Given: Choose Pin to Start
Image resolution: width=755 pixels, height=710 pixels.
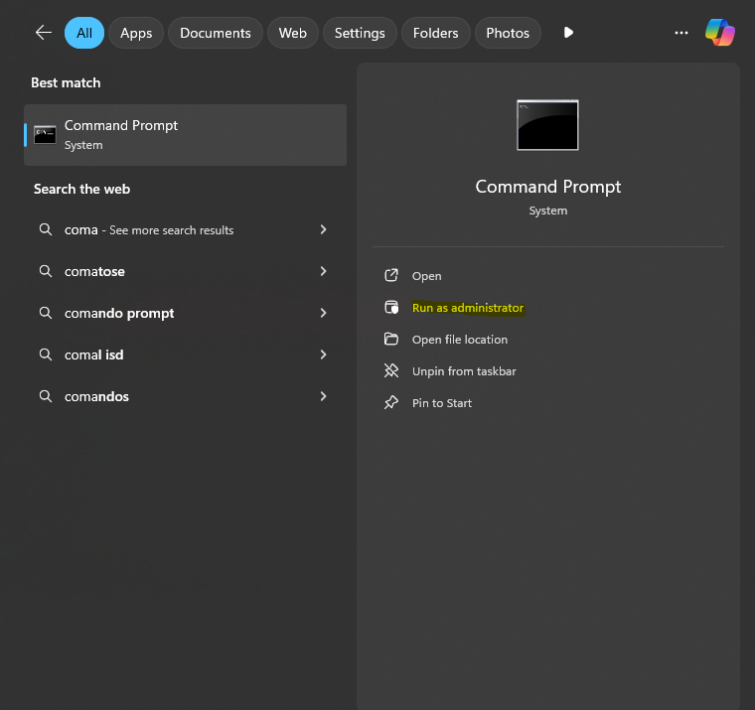Looking at the screenshot, I should coord(442,403).
